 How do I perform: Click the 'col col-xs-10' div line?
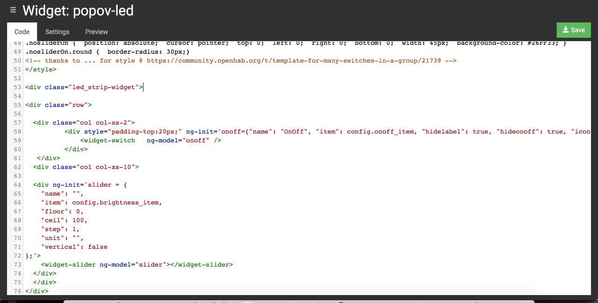point(85,167)
